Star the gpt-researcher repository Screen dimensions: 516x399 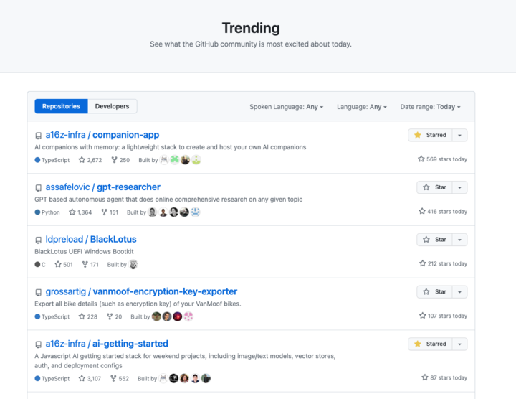coord(434,187)
